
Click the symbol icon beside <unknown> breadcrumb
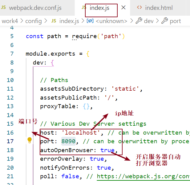pyautogui.click(x=90, y=21)
